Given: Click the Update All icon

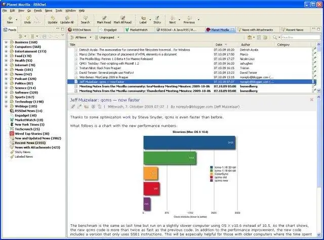Looking at the screenshot, I should tap(67, 18).
